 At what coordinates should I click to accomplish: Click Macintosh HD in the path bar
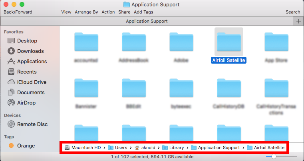tap(83, 147)
